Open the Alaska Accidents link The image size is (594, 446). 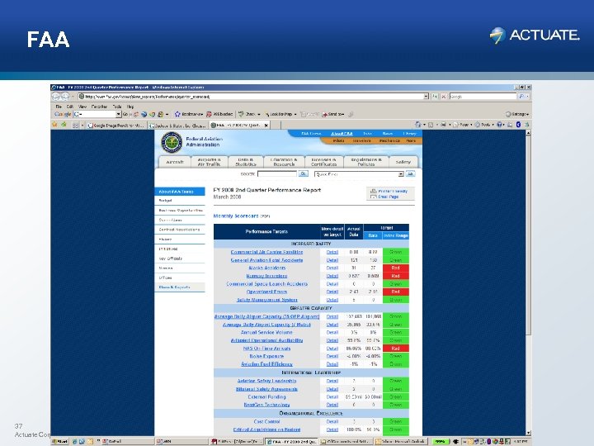click(266, 268)
